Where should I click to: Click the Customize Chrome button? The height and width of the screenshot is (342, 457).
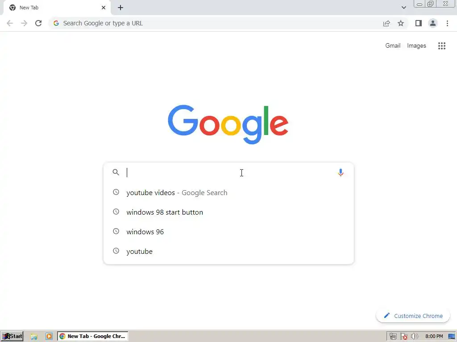(413, 316)
